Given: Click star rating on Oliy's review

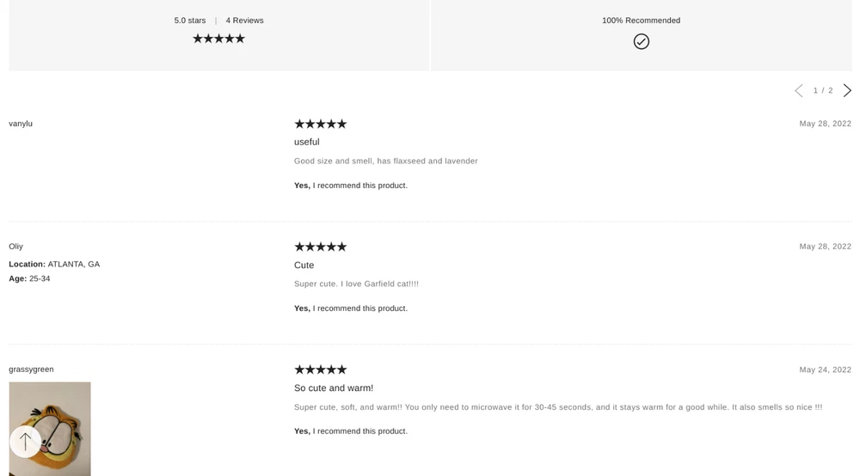Looking at the screenshot, I should point(320,247).
